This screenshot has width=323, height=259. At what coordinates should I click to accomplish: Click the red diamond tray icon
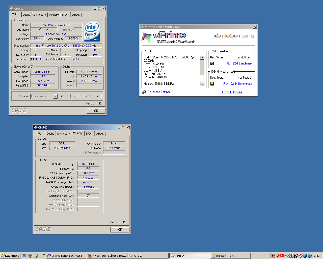(287, 256)
